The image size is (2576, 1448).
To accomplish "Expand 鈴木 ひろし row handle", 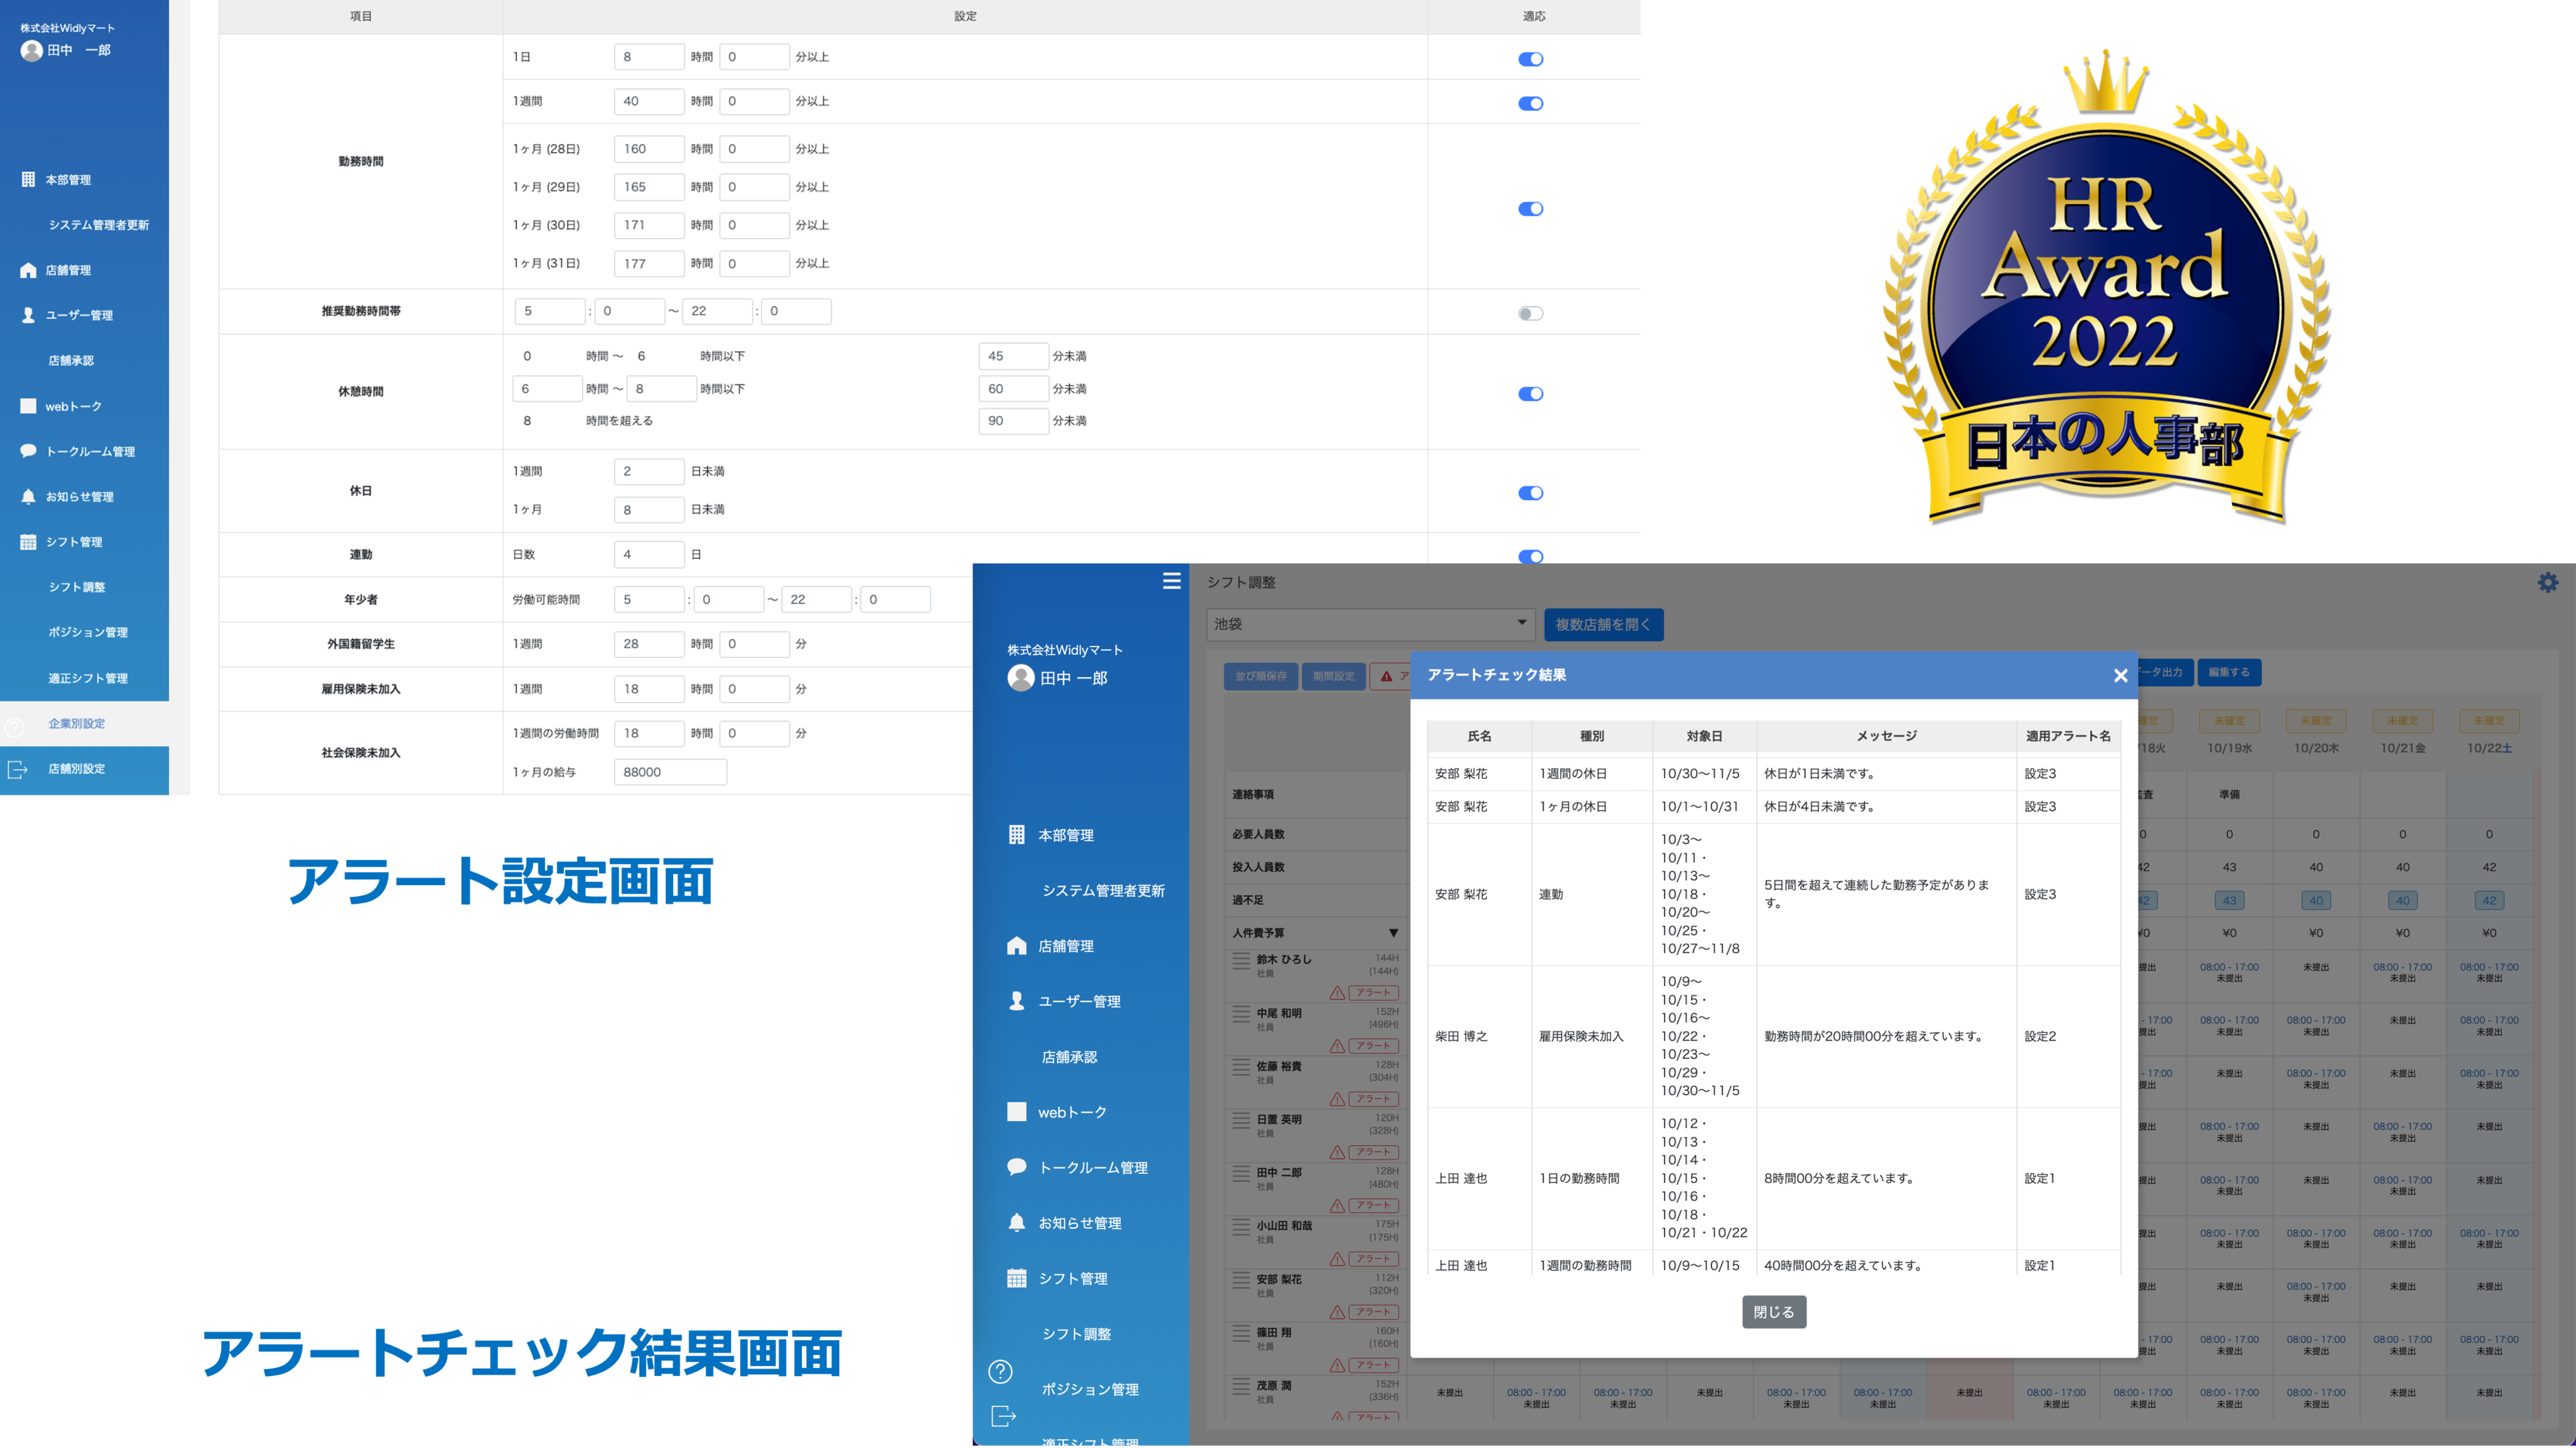I will (x=1240, y=962).
